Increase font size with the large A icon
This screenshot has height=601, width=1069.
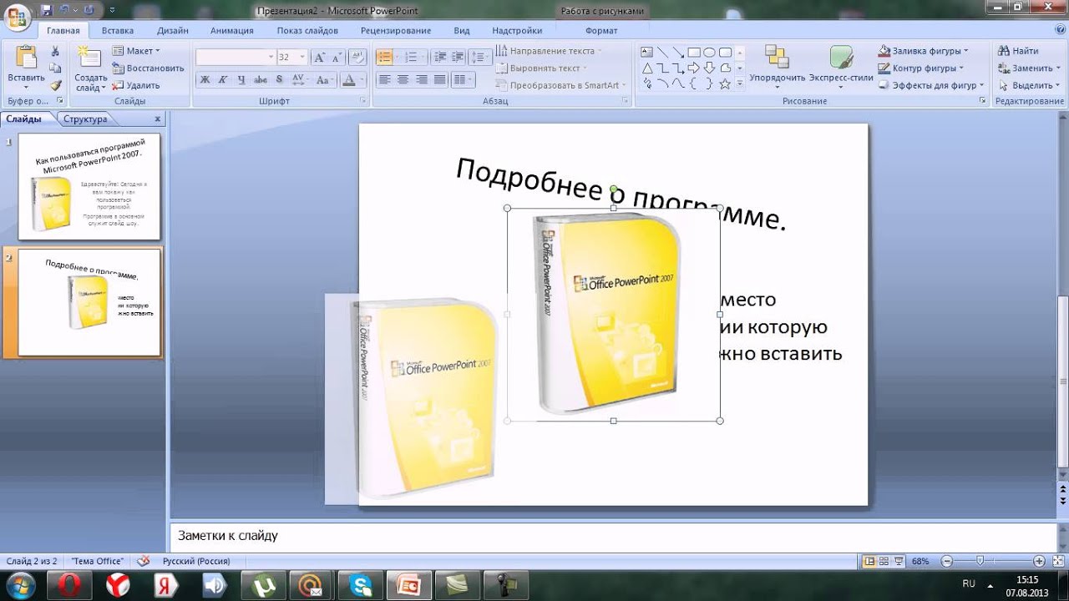tap(319, 57)
